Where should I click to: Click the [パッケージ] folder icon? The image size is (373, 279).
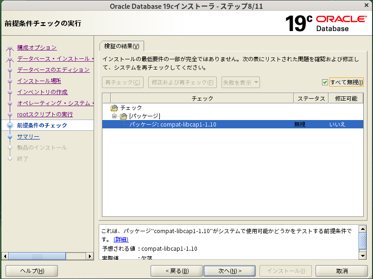[x=123, y=116]
